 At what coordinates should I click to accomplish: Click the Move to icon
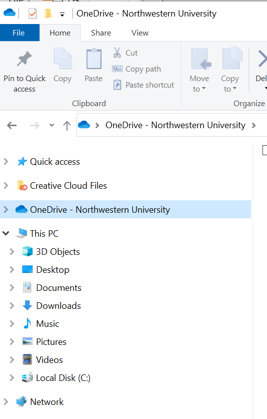pyautogui.click(x=201, y=59)
